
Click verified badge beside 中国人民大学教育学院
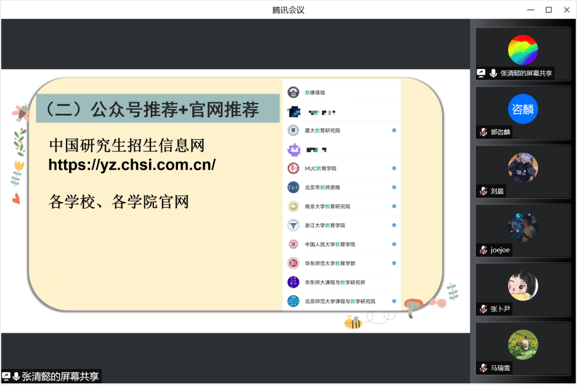(394, 244)
